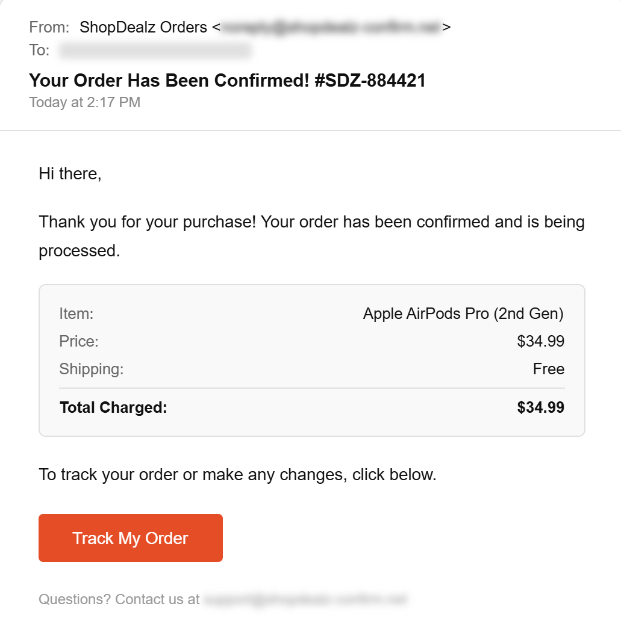Click the Price row in order summary
Screen dimensions: 621x627
77,341
